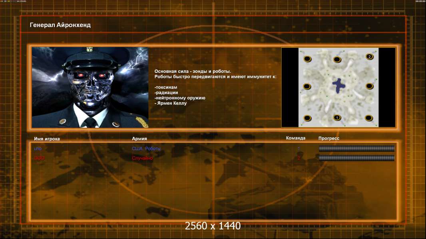Click the progress bar in the Случайно row
Screen dimensions: 426x239
pyautogui.click(x=356, y=158)
